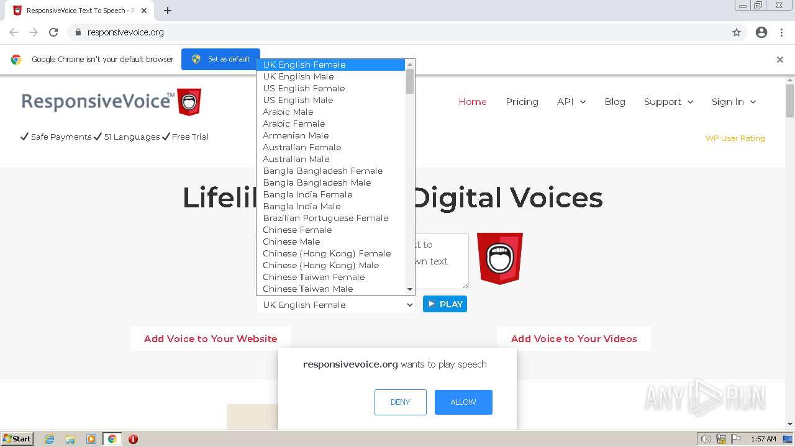
Task: Open the Blog page
Action: click(x=615, y=102)
